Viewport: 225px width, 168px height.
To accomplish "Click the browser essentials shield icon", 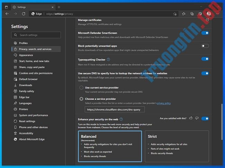I will coord(200,14).
